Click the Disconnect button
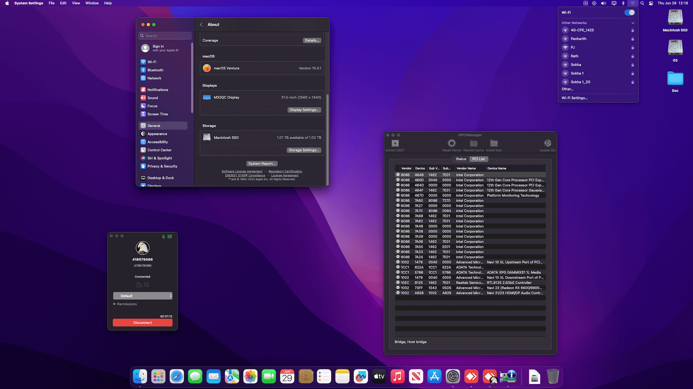693x389 pixels. click(143, 323)
